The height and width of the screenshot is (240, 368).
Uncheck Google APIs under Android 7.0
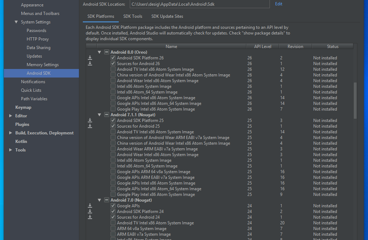113,206
